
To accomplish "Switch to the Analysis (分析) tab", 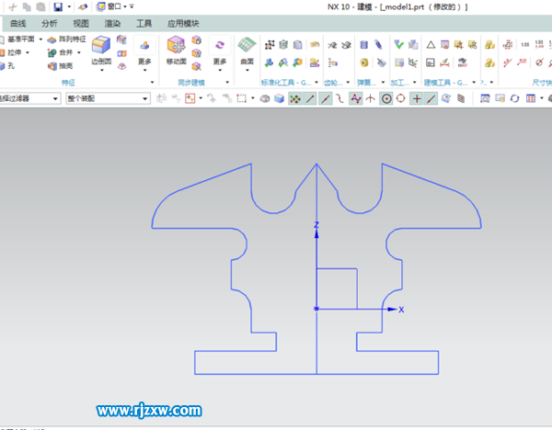I will [50, 23].
